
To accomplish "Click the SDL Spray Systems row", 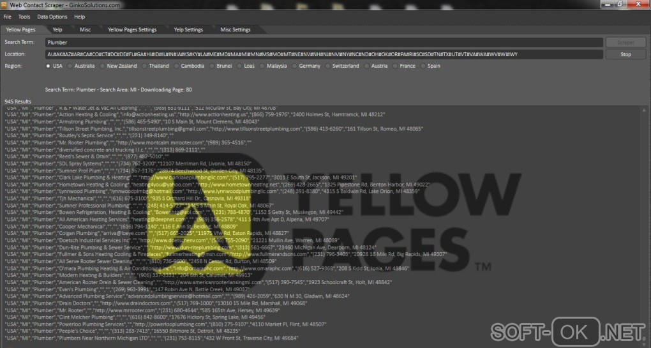I will click(x=128, y=163).
